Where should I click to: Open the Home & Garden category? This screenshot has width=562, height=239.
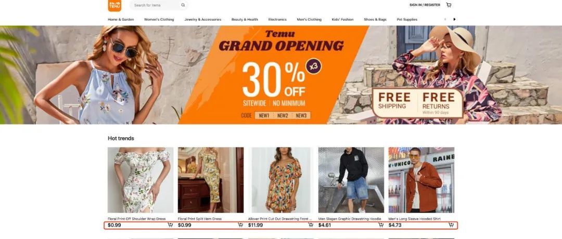pyautogui.click(x=121, y=19)
